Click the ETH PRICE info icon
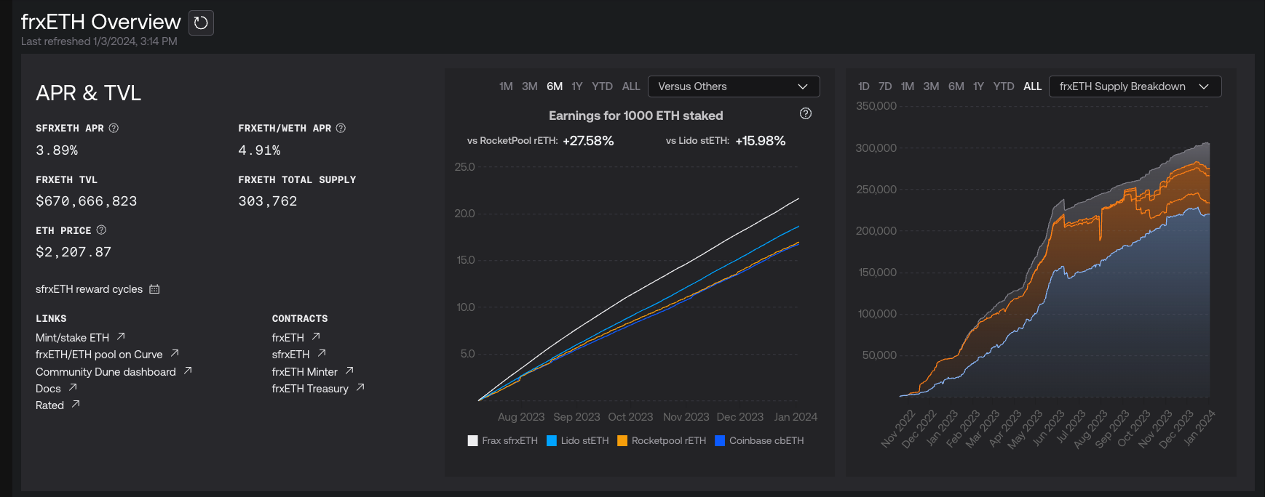The height and width of the screenshot is (497, 1265). (x=101, y=230)
